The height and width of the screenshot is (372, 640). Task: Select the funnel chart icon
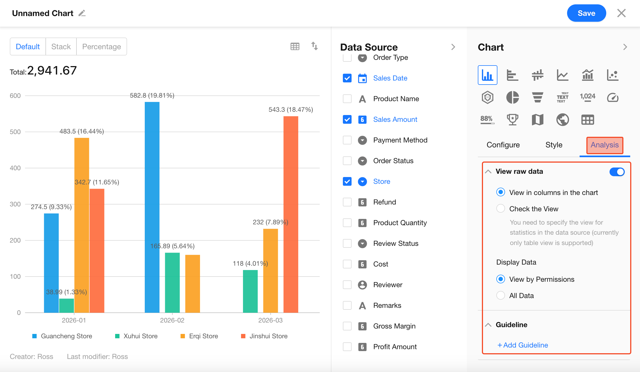[x=537, y=97]
